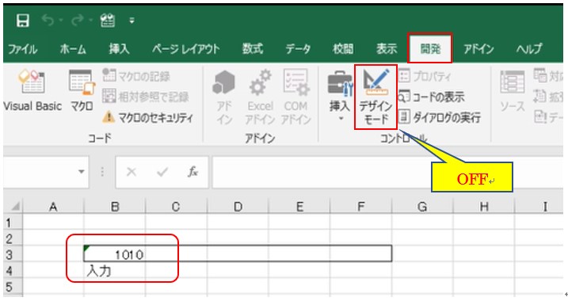Screen dimensions: 568x301
Task: Open the データ tab
Action: coord(298,49)
